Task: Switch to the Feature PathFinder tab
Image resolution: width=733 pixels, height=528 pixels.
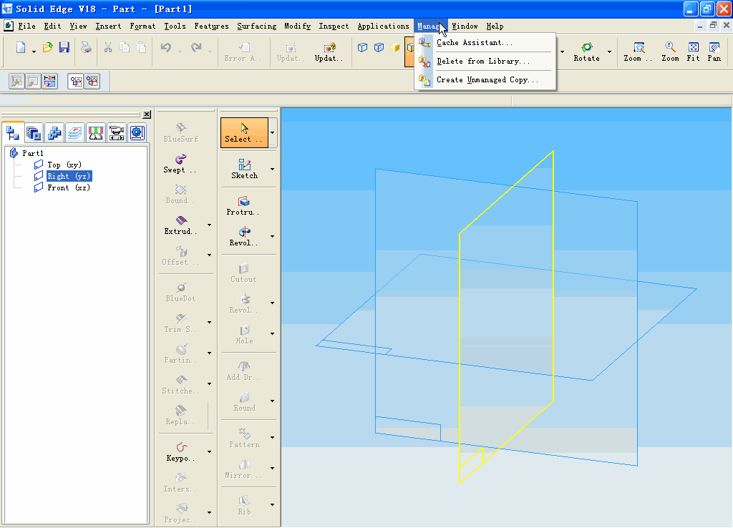Action: pyautogui.click(x=13, y=132)
